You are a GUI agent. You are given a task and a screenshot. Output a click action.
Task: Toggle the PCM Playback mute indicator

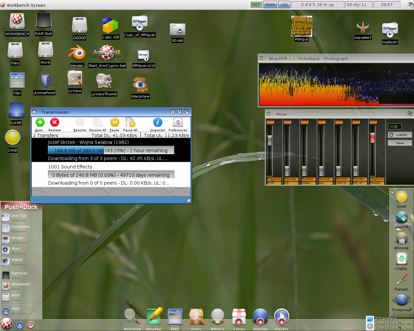(x=270, y=122)
